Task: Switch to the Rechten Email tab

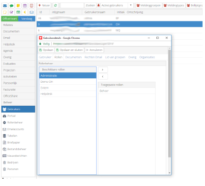Action: 93,57
